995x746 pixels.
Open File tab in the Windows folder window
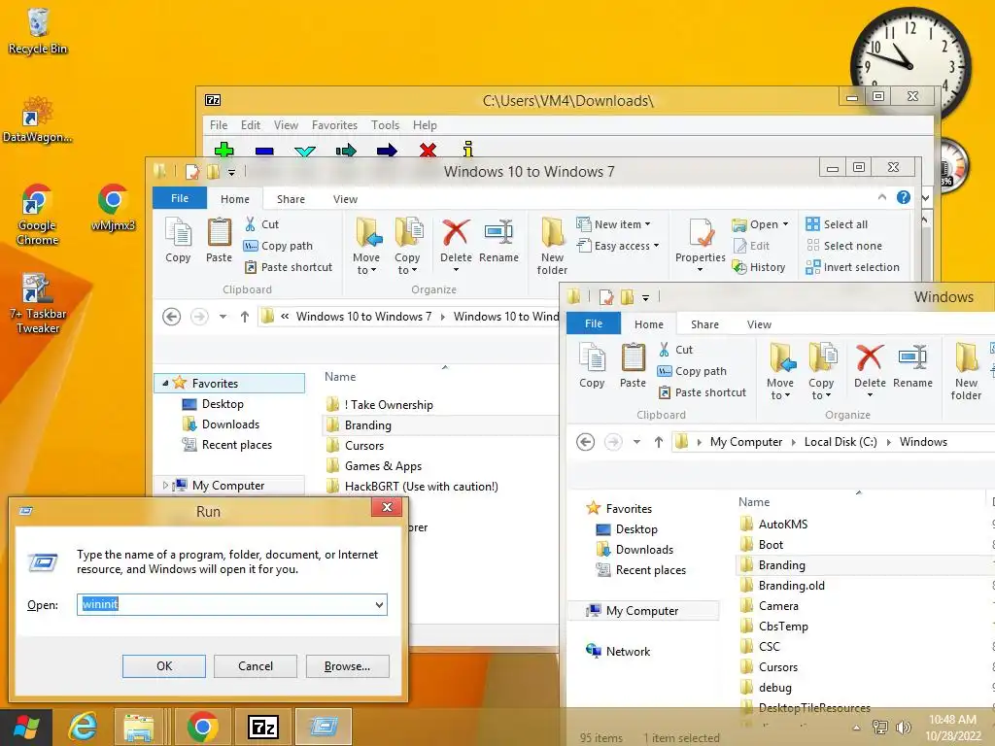(x=594, y=323)
